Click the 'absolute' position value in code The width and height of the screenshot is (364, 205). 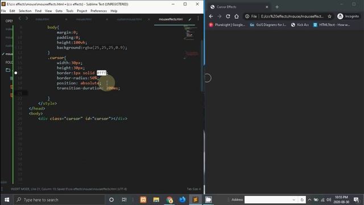(90, 83)
